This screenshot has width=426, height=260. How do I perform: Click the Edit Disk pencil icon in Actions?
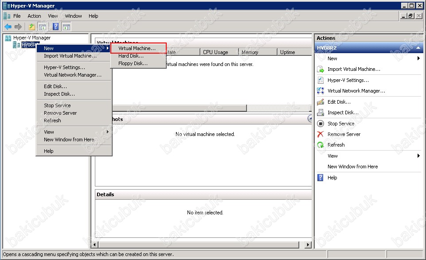click(320, 102)
